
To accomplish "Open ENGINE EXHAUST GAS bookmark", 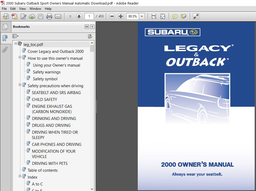I will coord(52,109).
